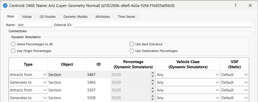Click the Type column header
This screenshot has width=258, height=102.
pyautogui.click(x=28, y=64)
